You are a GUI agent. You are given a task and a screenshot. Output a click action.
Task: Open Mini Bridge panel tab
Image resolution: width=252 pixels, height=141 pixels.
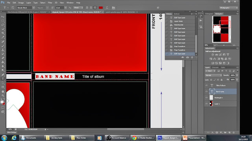tap(12, 132)
